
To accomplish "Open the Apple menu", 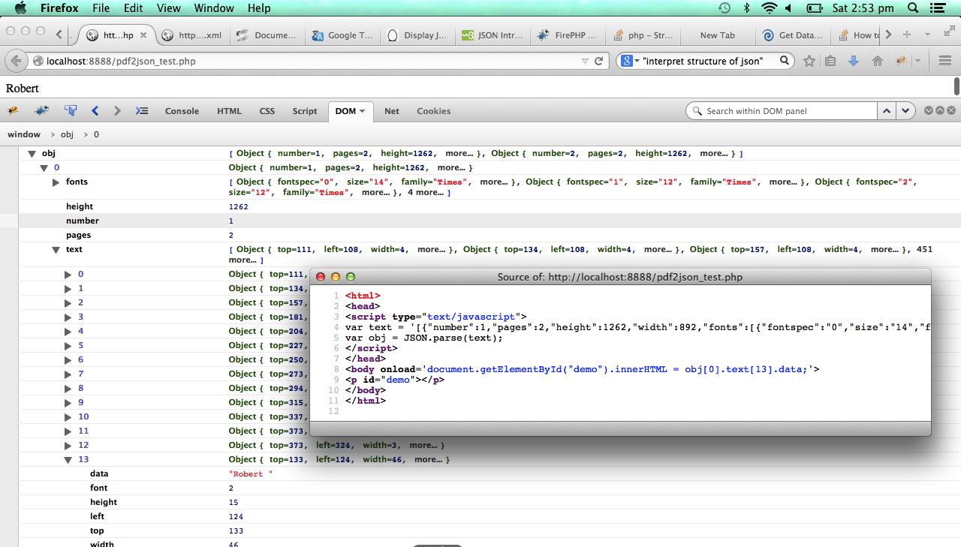I will 20,8.
